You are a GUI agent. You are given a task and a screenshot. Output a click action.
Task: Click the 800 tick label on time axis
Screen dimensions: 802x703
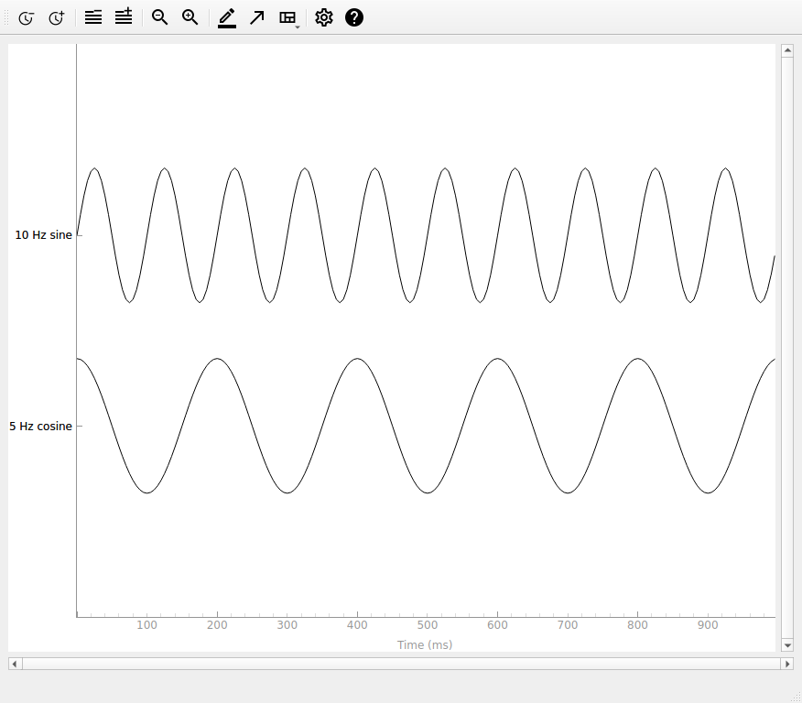point(637,625)
